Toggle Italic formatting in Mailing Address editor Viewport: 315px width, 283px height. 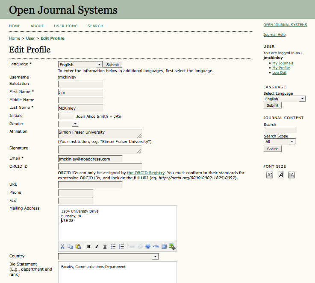97,246
